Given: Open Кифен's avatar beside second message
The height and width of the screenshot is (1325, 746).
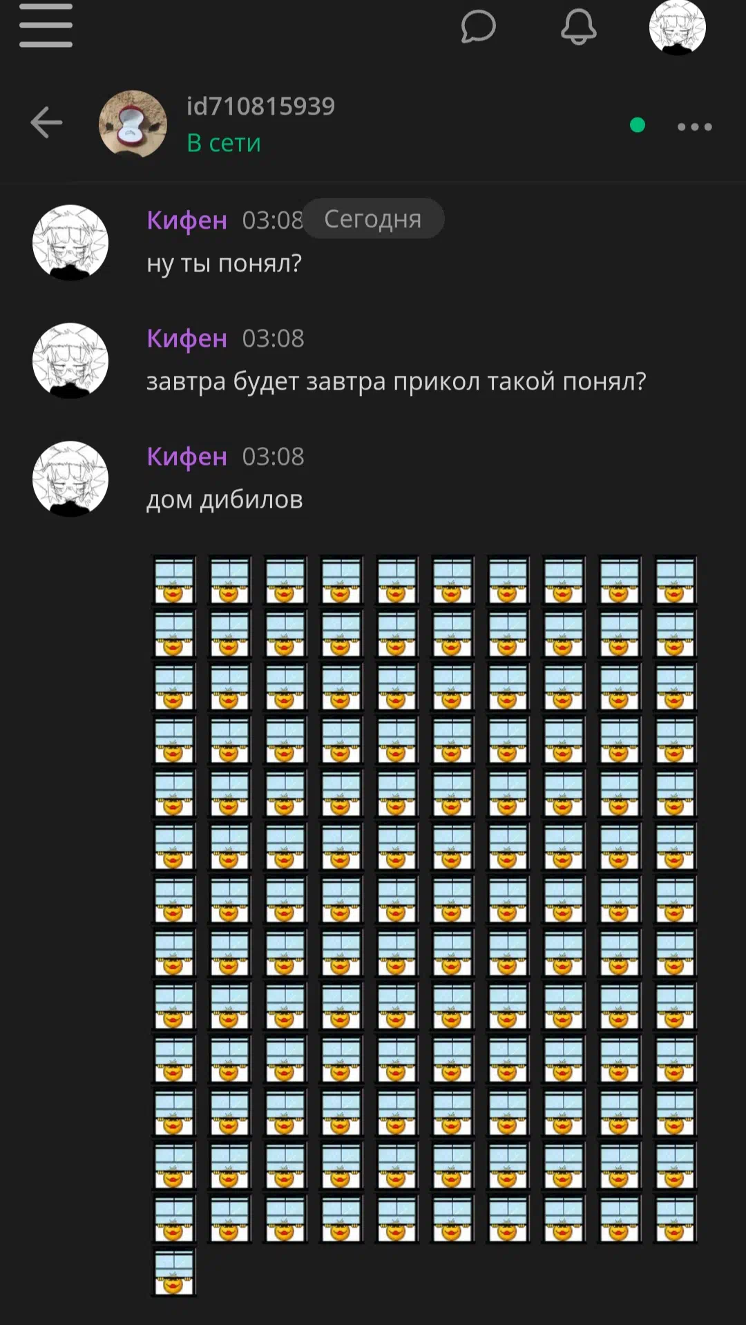Looking at the screenshot, I should tap(70, 361).
